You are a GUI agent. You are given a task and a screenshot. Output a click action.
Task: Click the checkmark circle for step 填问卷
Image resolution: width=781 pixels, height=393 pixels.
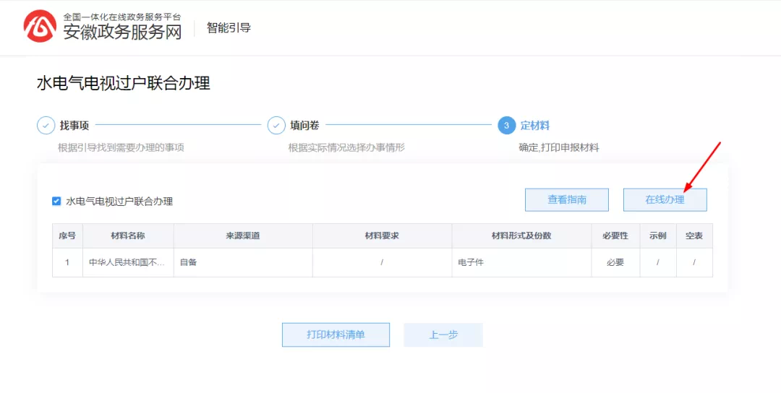click(x=276, y=126)
